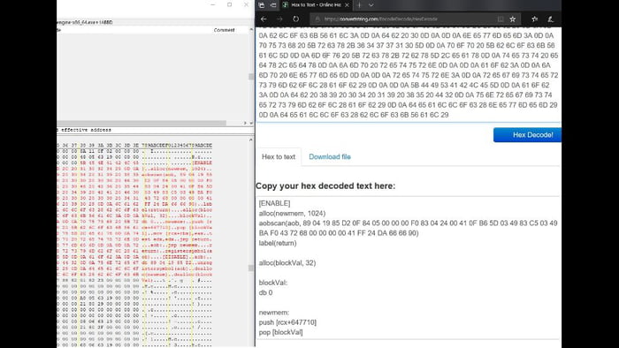Click the disassembler scroll down arrow
619x348 pixels.
[x=251, y=124]
